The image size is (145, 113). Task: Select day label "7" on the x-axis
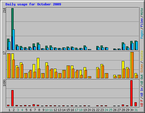(x=35, y=110)
